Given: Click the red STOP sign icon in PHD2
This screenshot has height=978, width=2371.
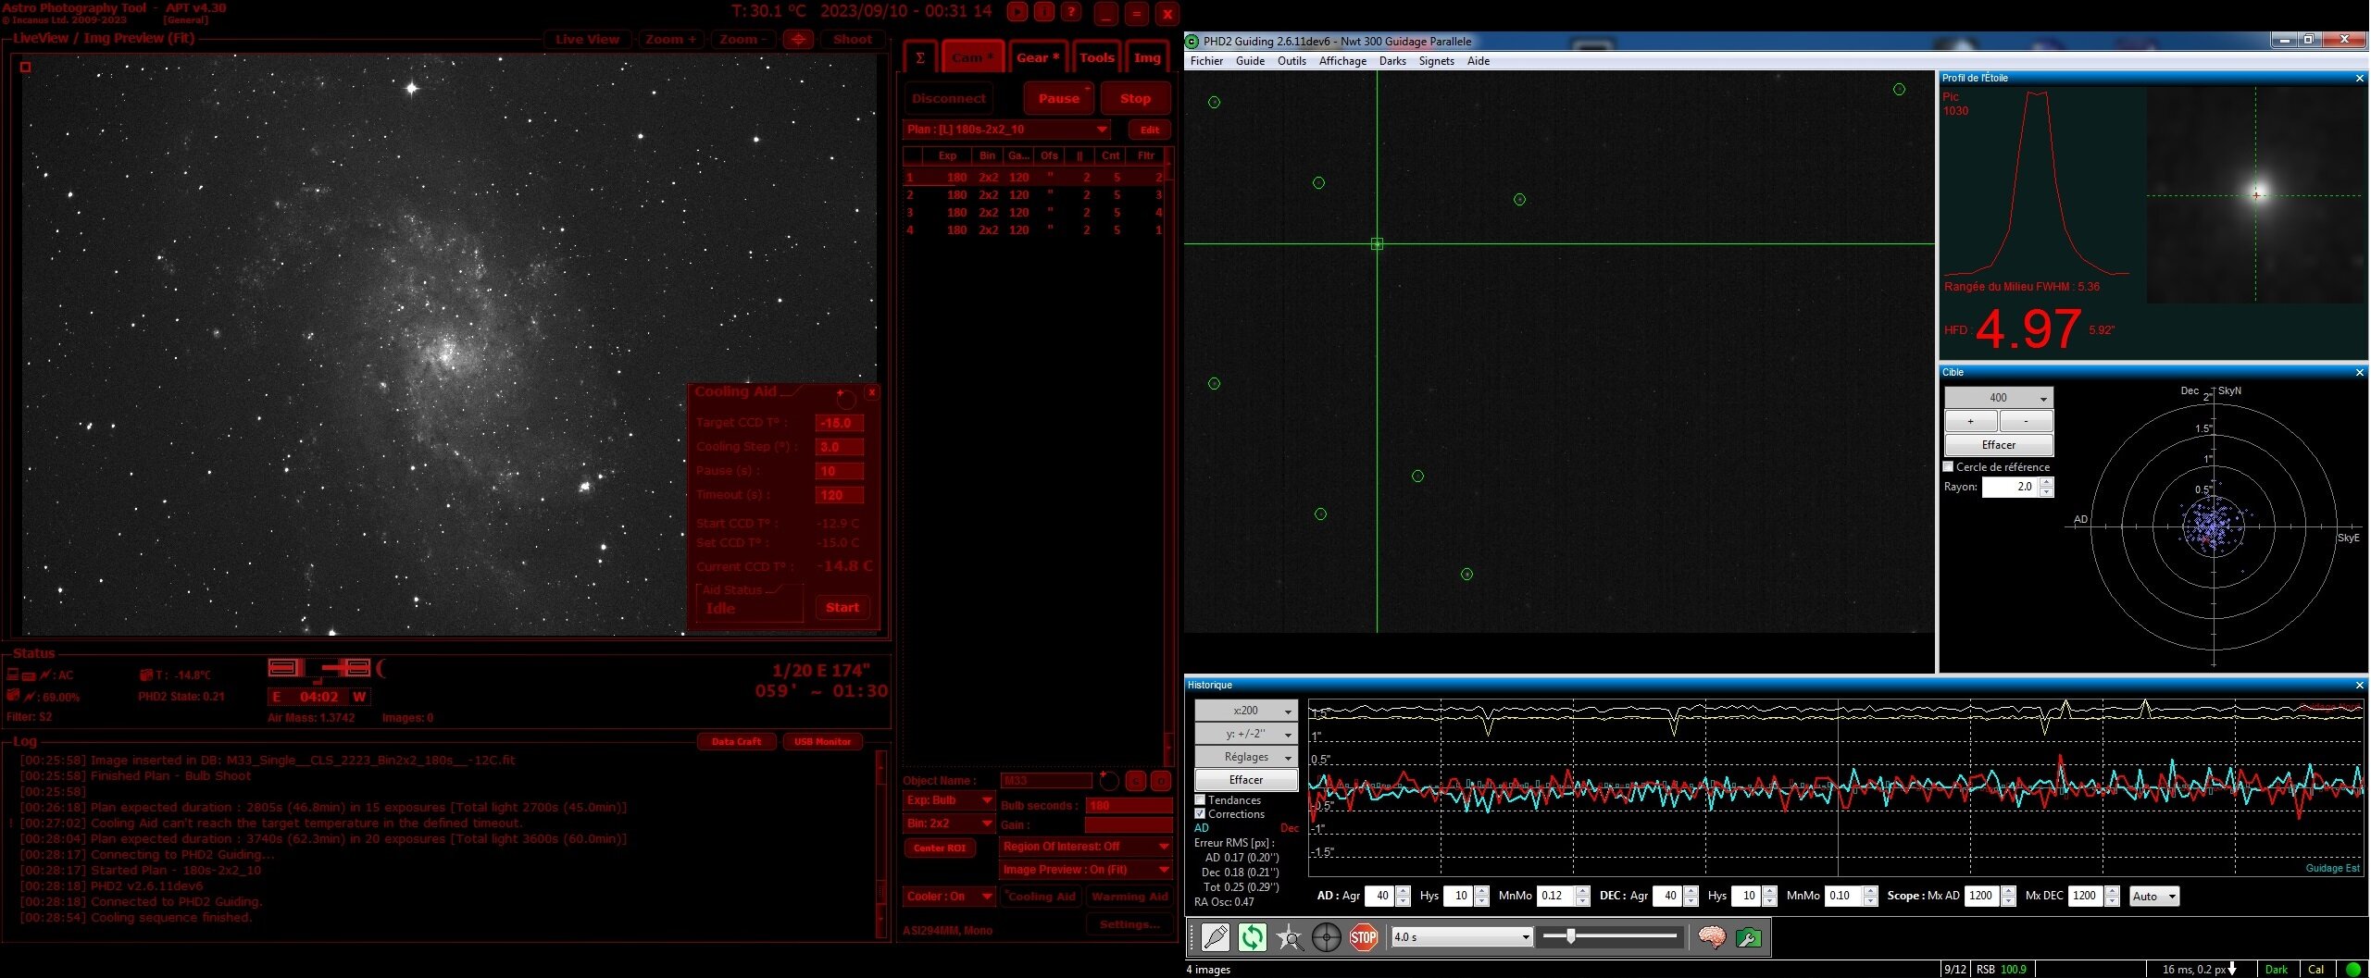Looking at the screenshot, I should tap(1363, 937).
